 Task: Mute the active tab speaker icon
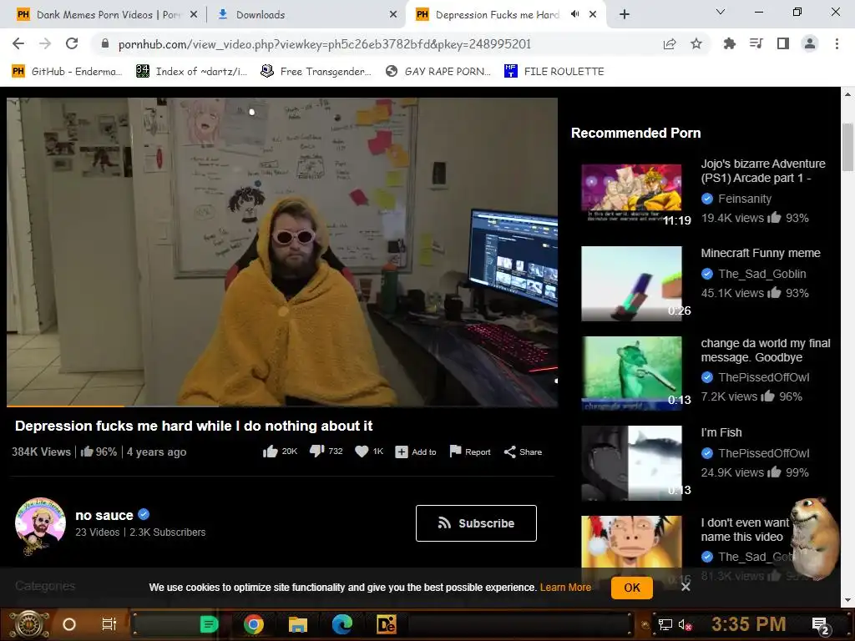click(574, 14)
